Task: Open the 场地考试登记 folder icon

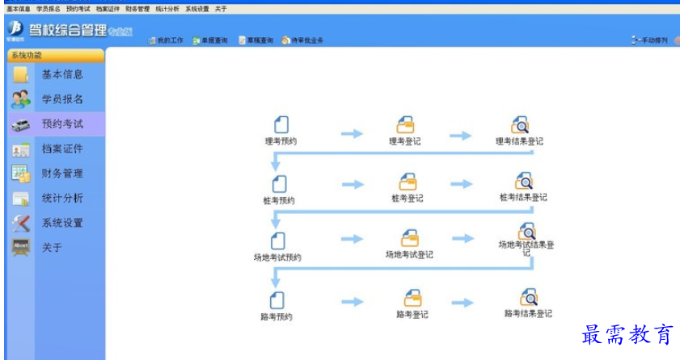Action: coord(409,238)
